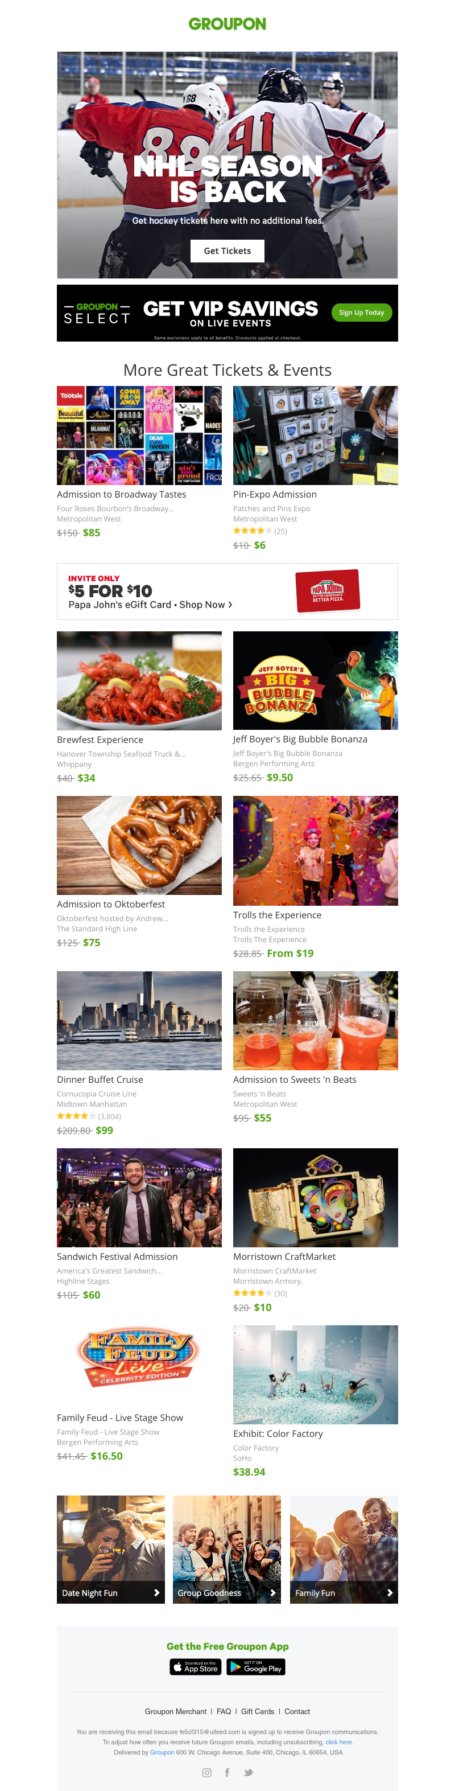Open the Groupon Merchant footer link
This screenshot has width=455, height=1791.
point(176,1711)
